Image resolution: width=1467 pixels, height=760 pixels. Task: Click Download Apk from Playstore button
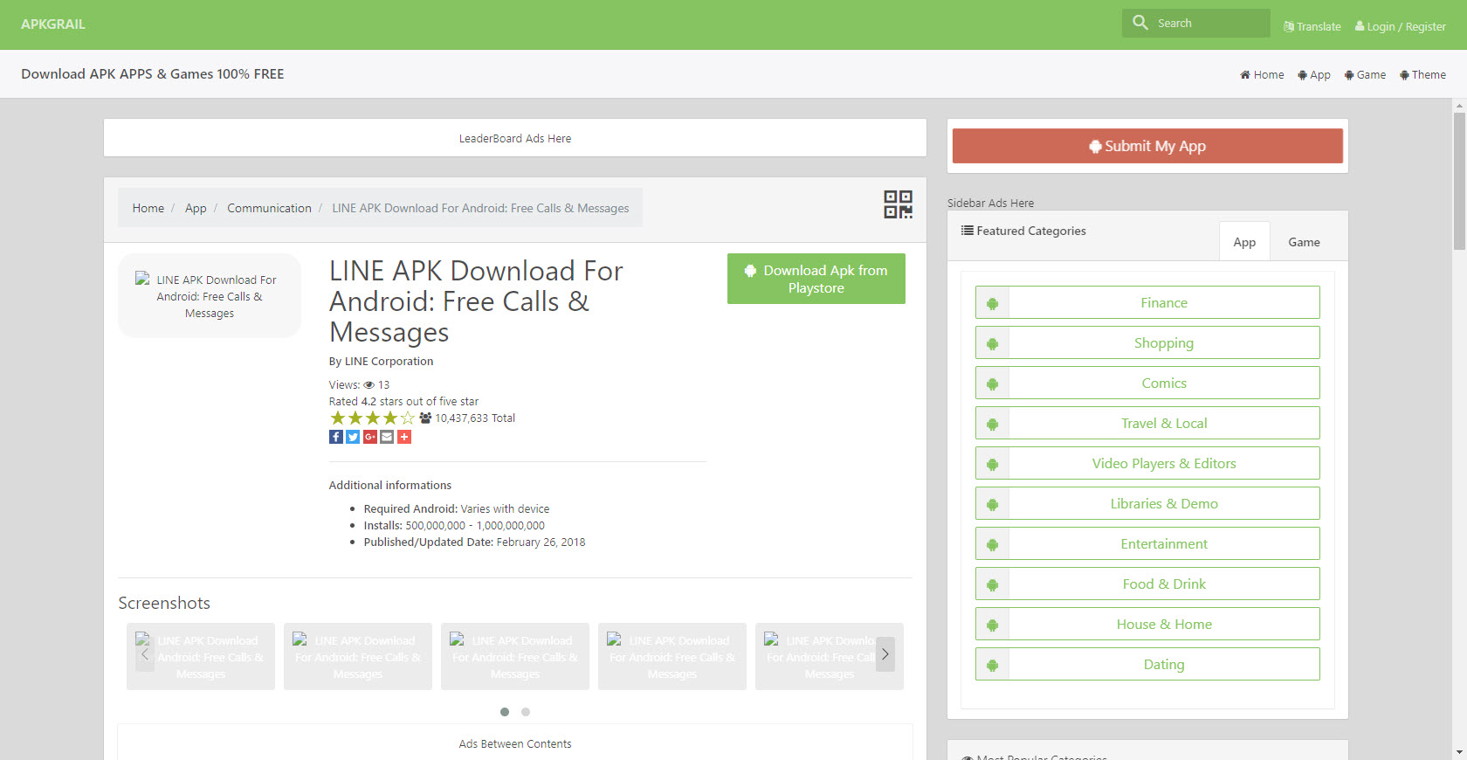tap(816, 279)
